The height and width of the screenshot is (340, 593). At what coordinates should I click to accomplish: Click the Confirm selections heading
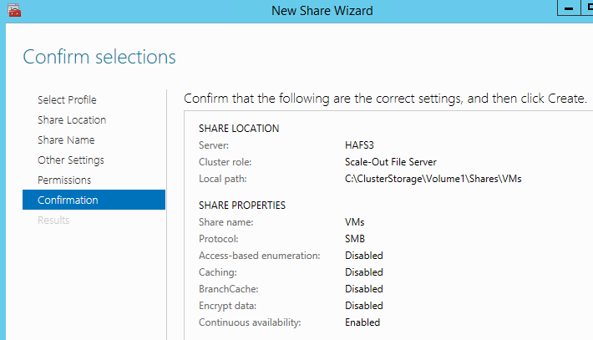[99, 57]
